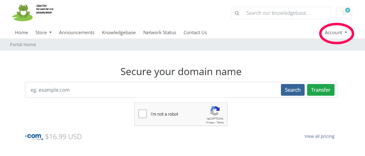Click the knowledgebase search magnifier icon
365x156 pixels.
[237, 13]
